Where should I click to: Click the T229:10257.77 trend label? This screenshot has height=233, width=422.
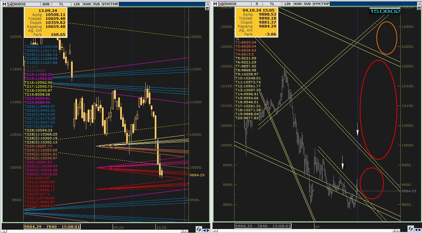tap(39, 146)
